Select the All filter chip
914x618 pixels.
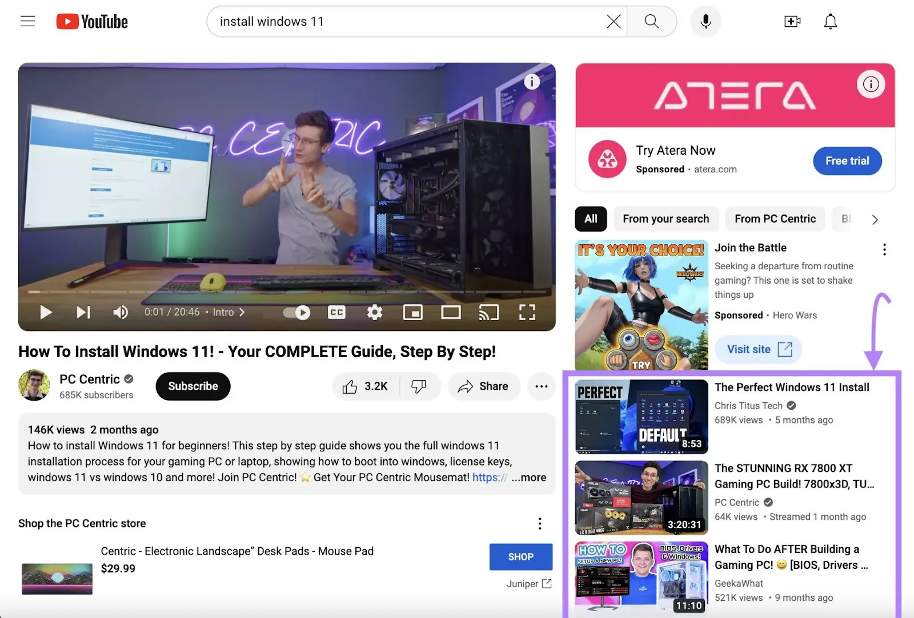click(x=591, y=219)
